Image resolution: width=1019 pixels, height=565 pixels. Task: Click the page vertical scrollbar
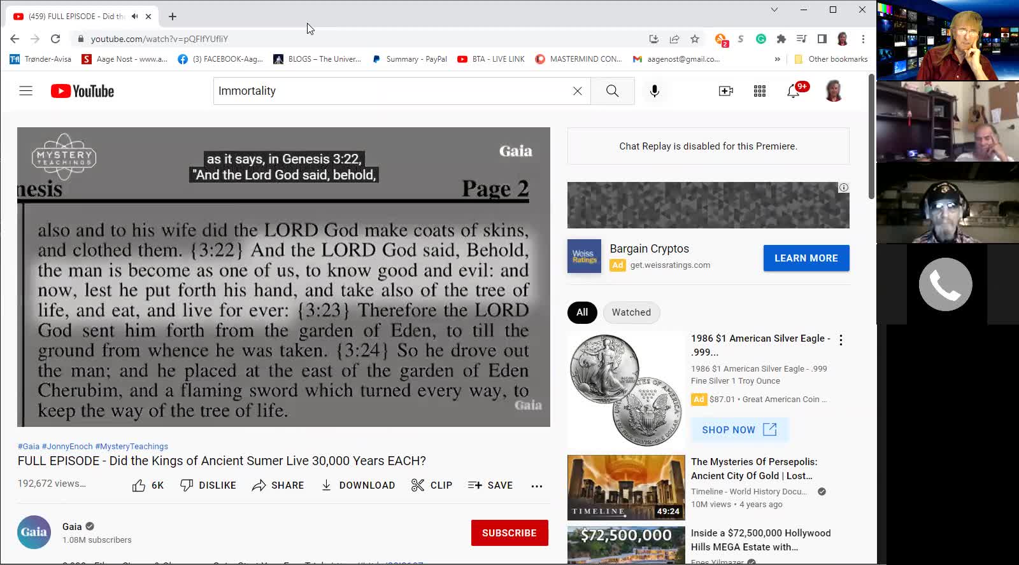point(871,137)
